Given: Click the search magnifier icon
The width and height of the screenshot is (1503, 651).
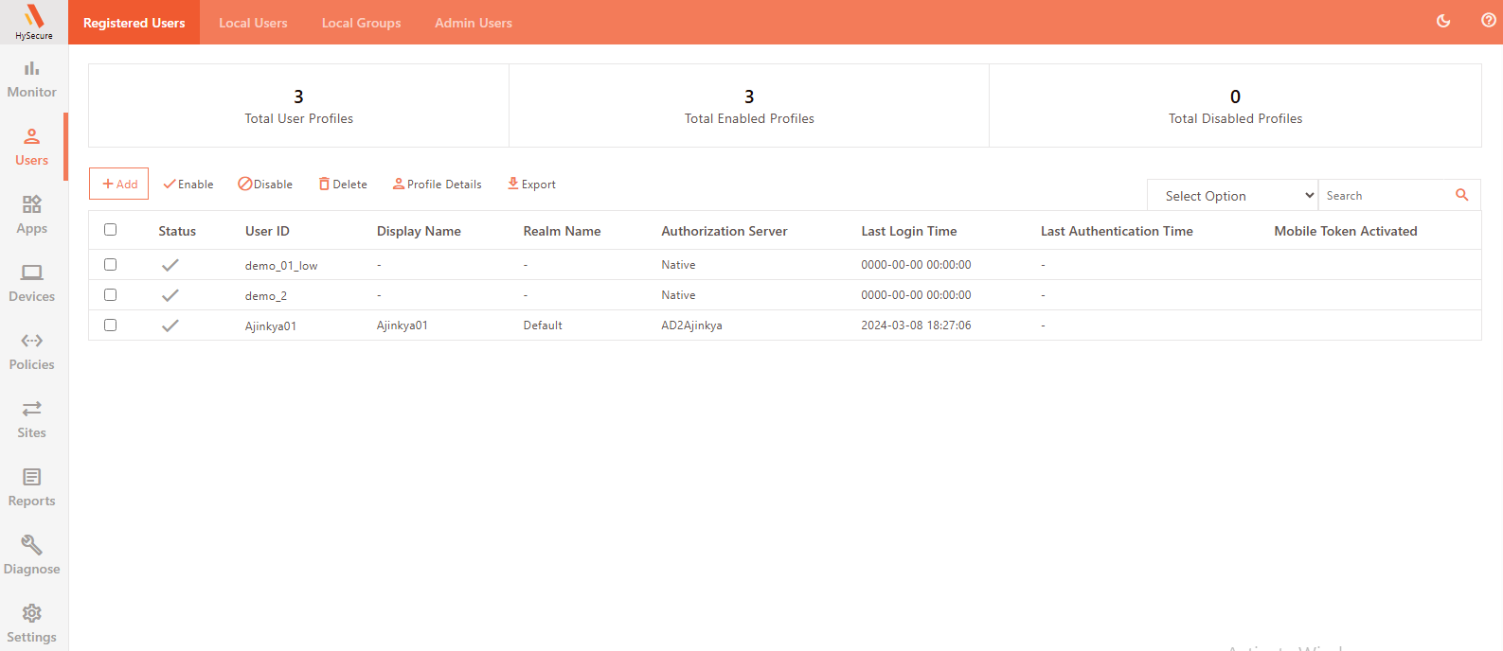Looking at the screenshot, I should (x=1461, y=195).
